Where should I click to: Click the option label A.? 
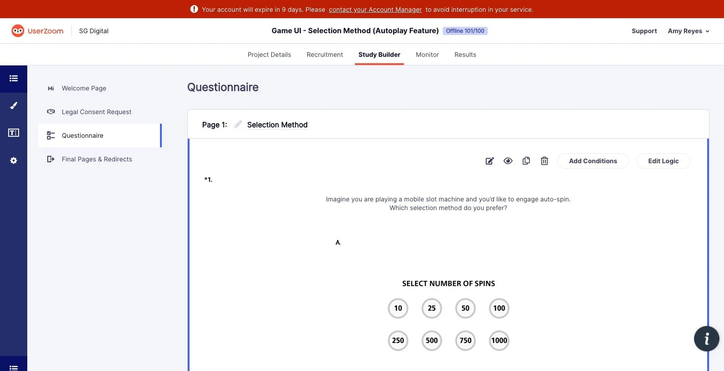(338, 243)
